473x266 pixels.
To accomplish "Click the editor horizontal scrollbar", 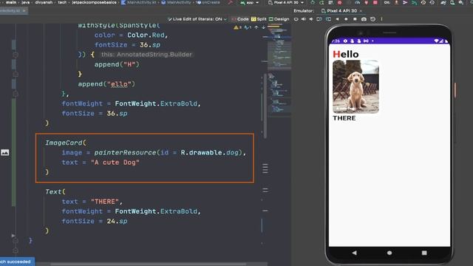I will tap(148, 265).
